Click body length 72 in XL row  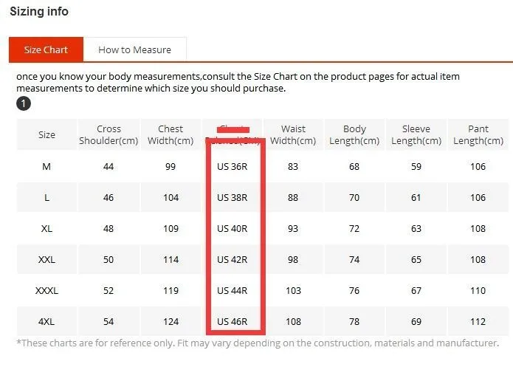click(354, 228)
